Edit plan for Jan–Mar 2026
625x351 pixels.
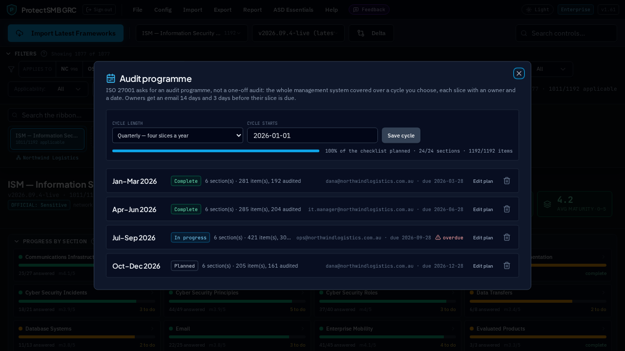coord(483,181)
